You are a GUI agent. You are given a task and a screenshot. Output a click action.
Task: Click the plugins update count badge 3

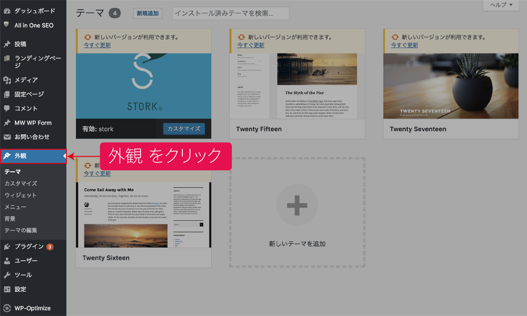click(x=50, y=247)
